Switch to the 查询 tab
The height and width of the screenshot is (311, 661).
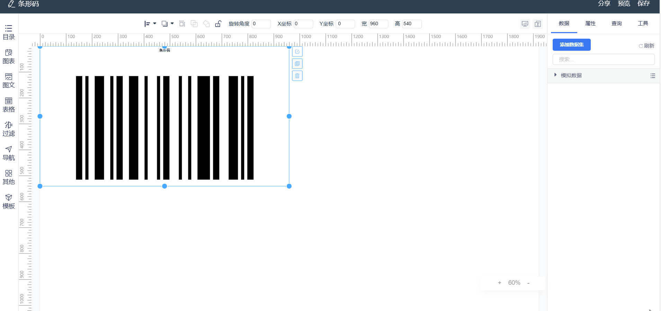(617, 23)
